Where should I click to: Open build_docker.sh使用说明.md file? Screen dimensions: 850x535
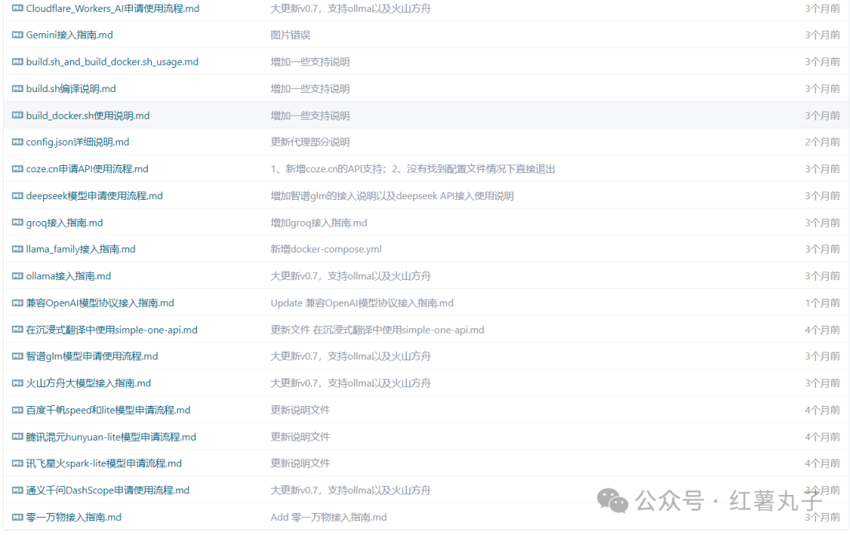tap(88, 116)
